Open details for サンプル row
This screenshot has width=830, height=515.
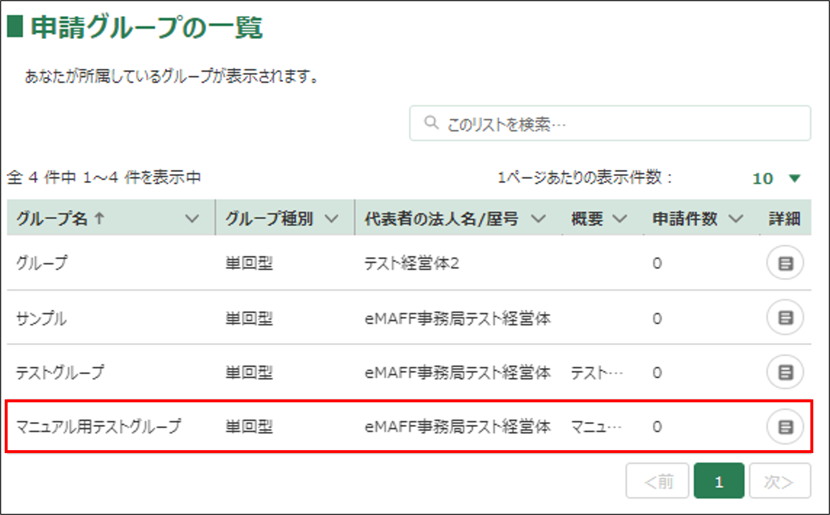[785, 318]
